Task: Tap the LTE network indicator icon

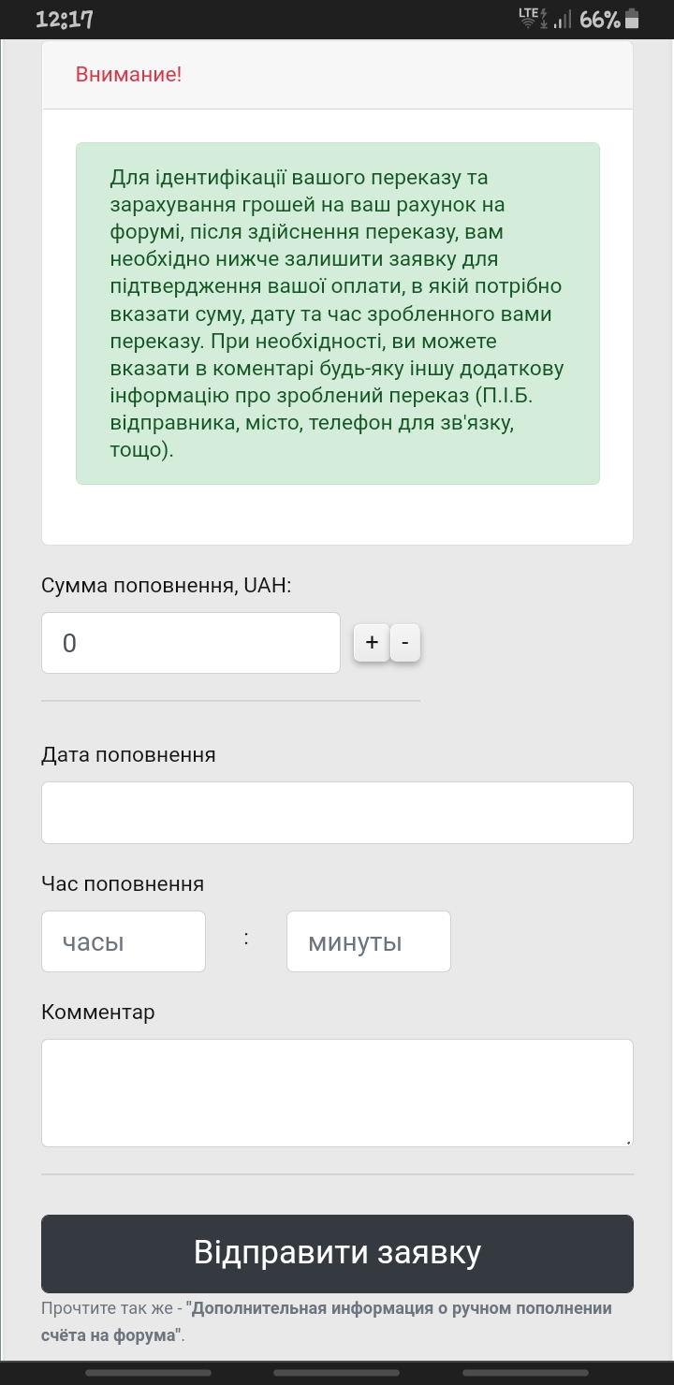Action: point(531,18)
